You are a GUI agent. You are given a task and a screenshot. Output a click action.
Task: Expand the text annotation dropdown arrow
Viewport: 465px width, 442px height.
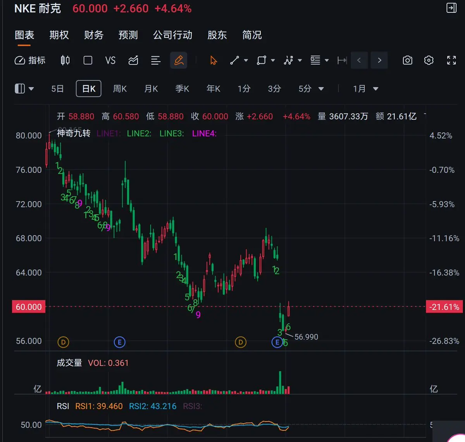(x=327, y=60)
